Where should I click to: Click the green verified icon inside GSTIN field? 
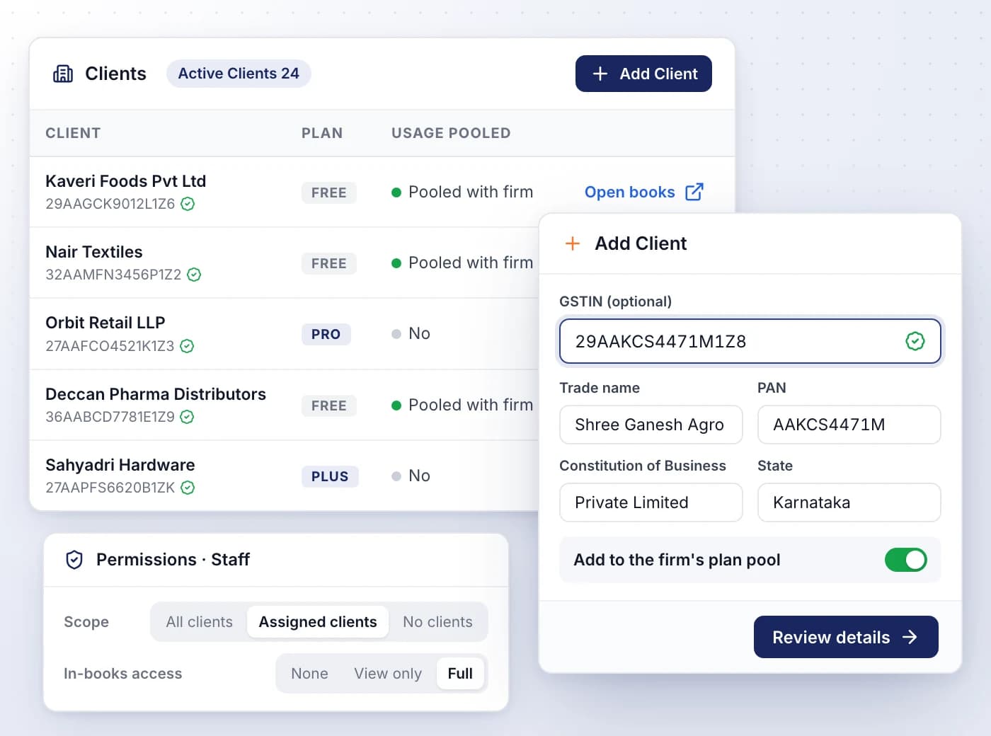click(915, 341)
